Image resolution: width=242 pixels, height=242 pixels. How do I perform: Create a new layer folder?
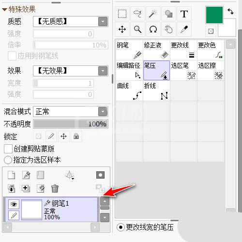tap(40, 175)
